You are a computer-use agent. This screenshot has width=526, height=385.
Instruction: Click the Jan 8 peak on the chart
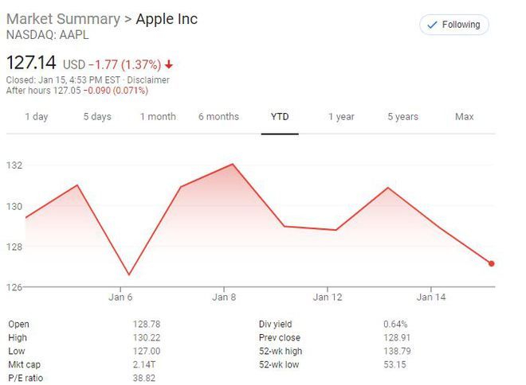233,165
